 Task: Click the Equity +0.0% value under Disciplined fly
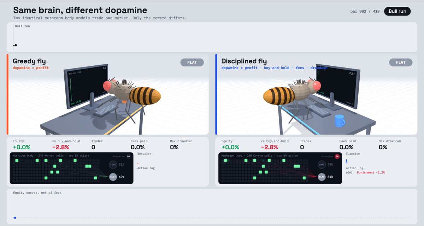[x=230, y=147]
